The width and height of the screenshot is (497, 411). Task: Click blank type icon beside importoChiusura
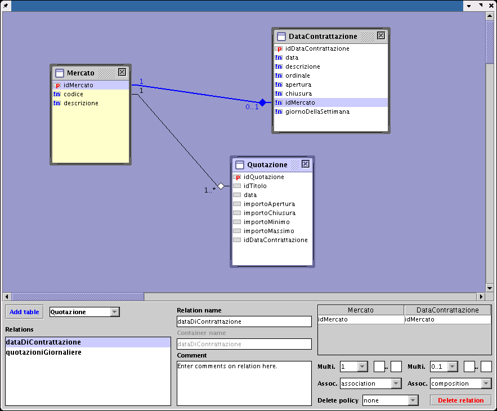point(237,213)
